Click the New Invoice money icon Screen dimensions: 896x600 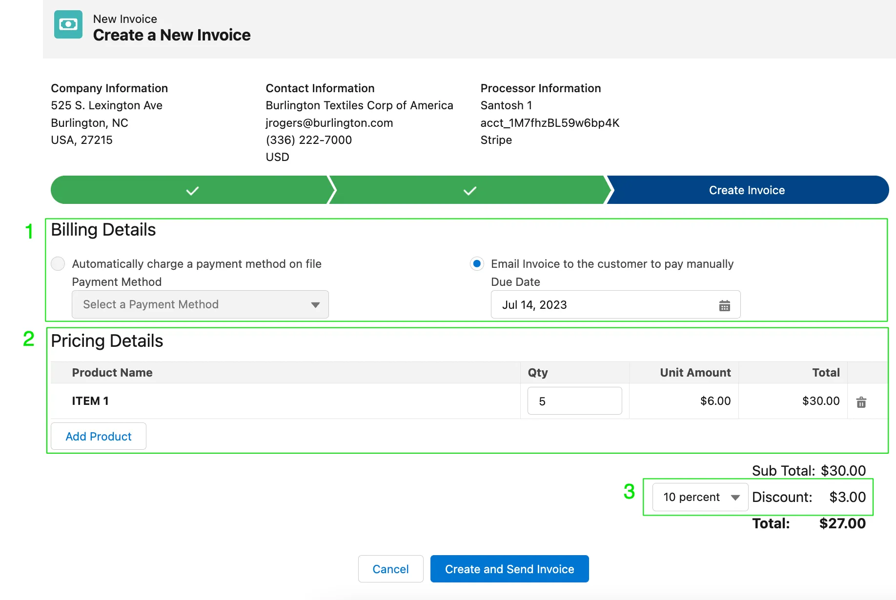(68, 24)
